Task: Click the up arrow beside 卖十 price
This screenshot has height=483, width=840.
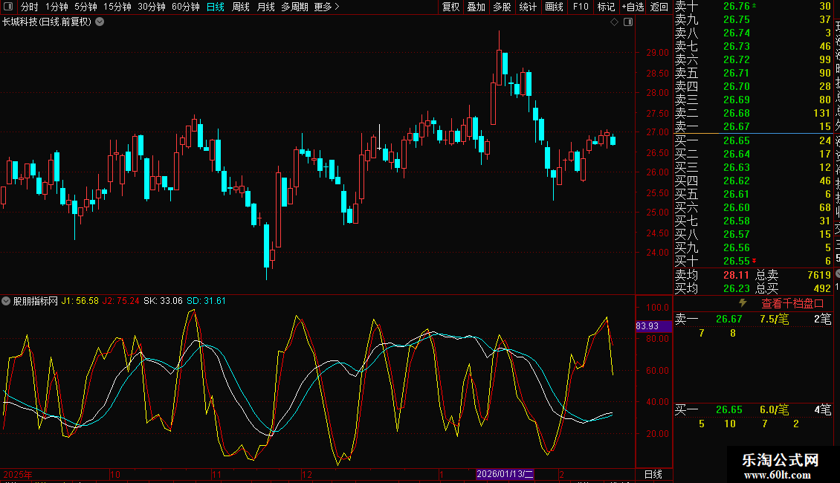Action: pyautogui.click(x=755, y=6)
